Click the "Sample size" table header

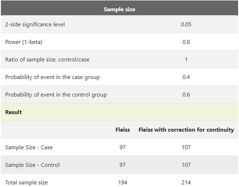pos(119,9)
